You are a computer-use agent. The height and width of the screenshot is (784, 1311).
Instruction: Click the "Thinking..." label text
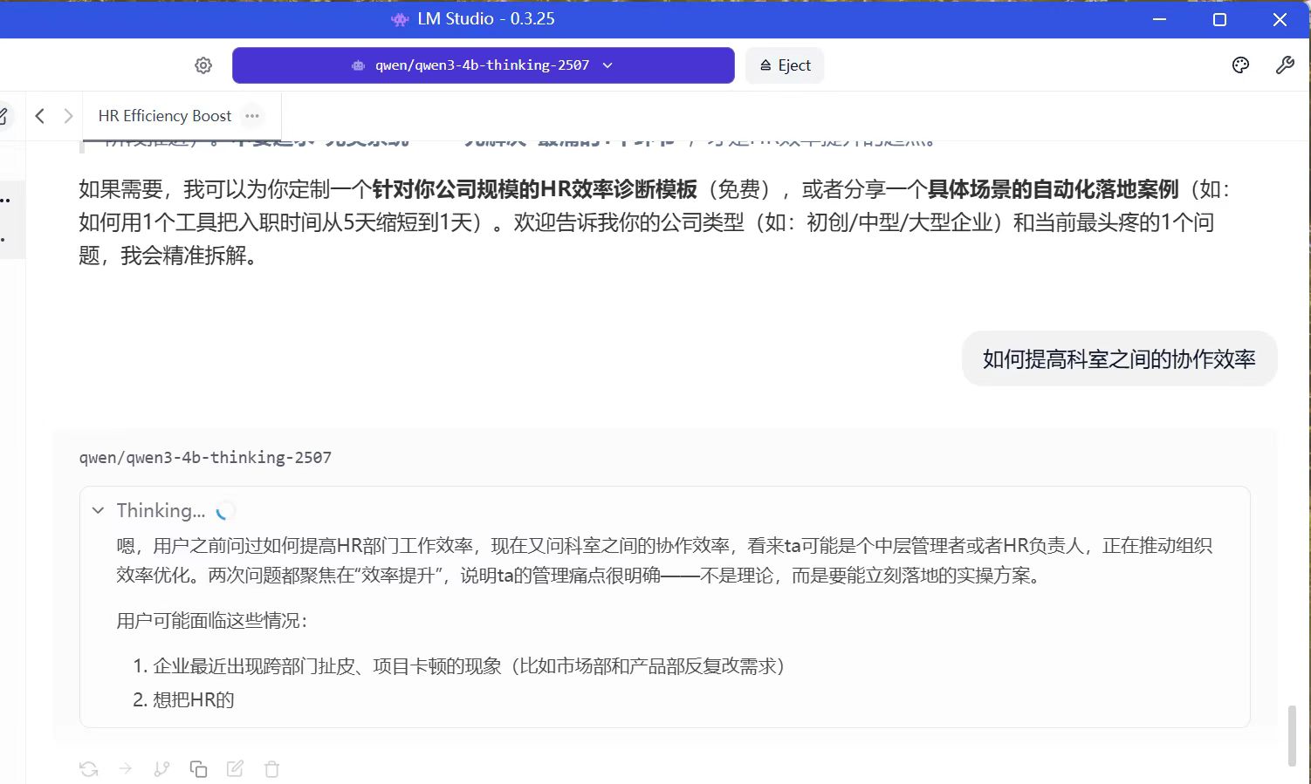point(161,510)
